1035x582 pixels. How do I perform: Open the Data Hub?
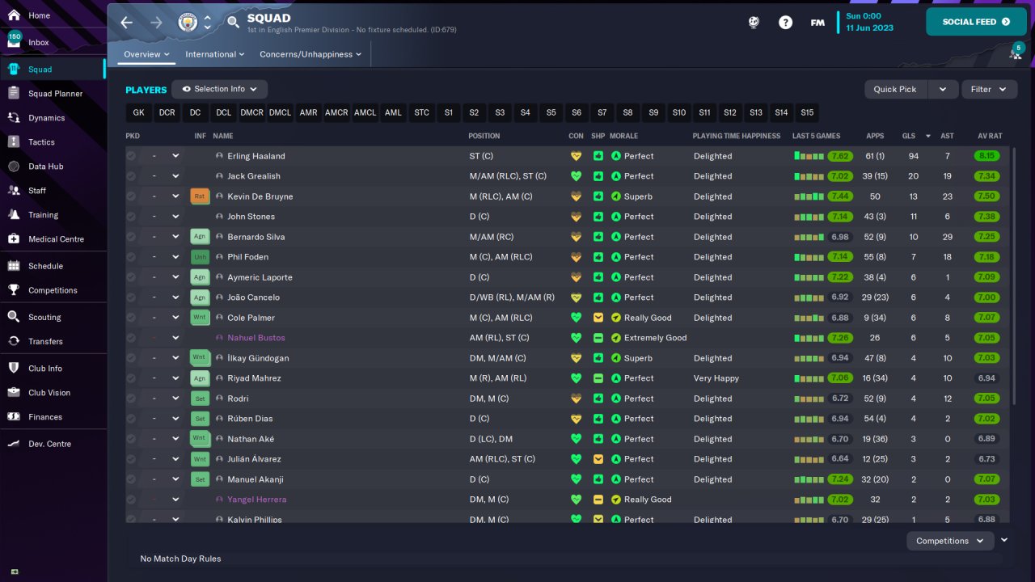(53, 167)
